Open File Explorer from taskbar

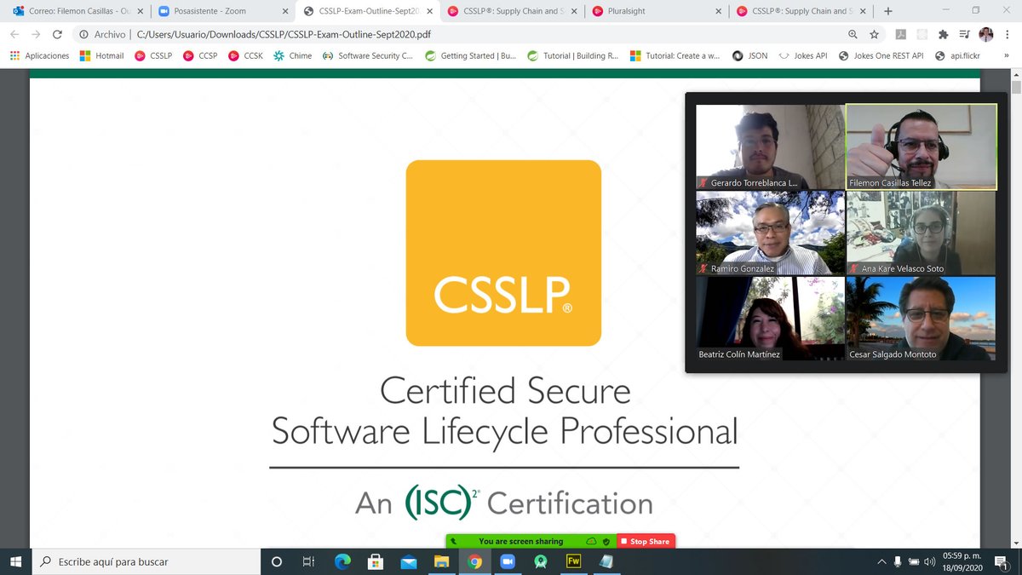pyautogui.click(x=441, y=561)
